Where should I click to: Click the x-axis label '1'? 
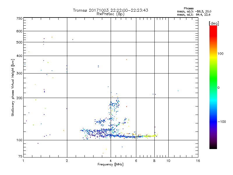(x=23, y=161)
